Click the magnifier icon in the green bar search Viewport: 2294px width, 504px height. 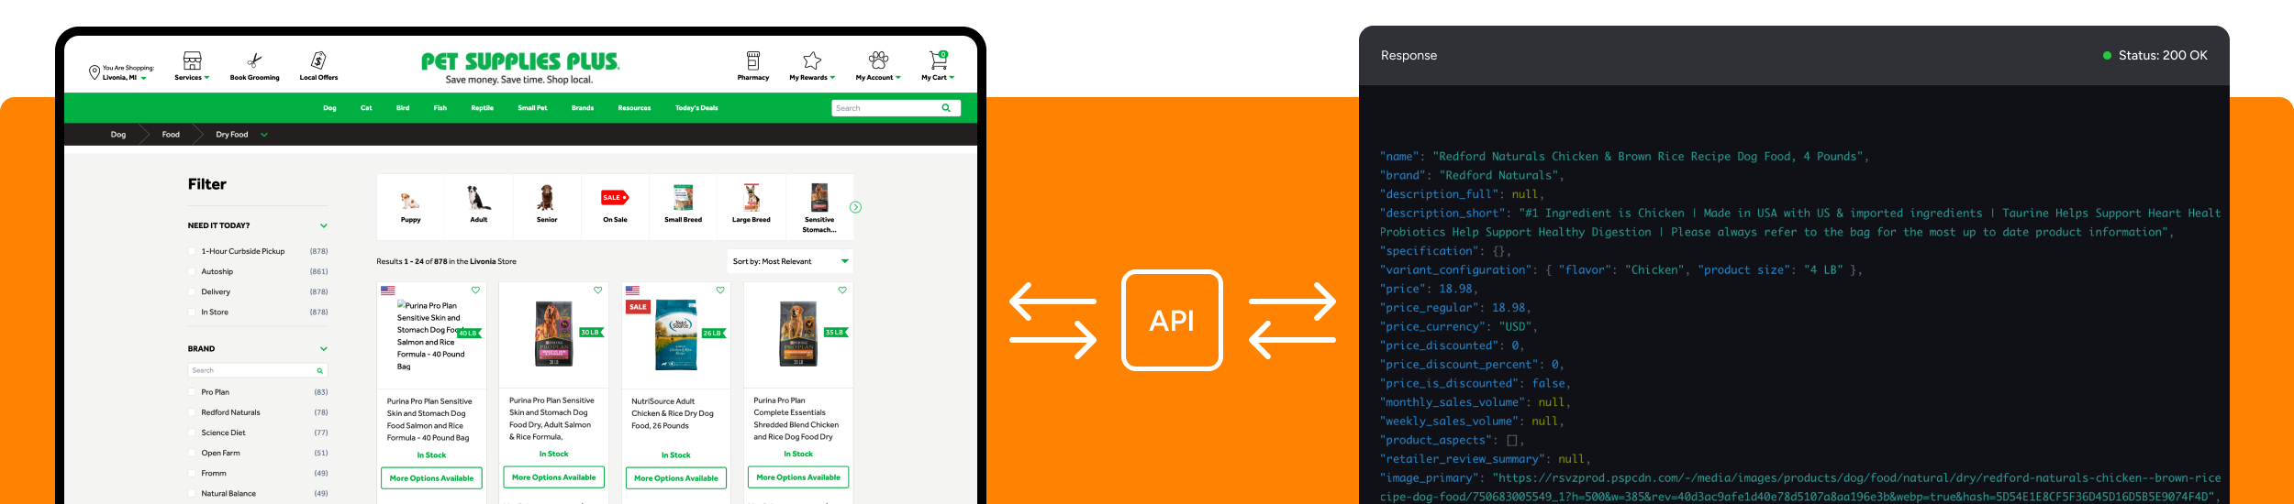point(946,108)
